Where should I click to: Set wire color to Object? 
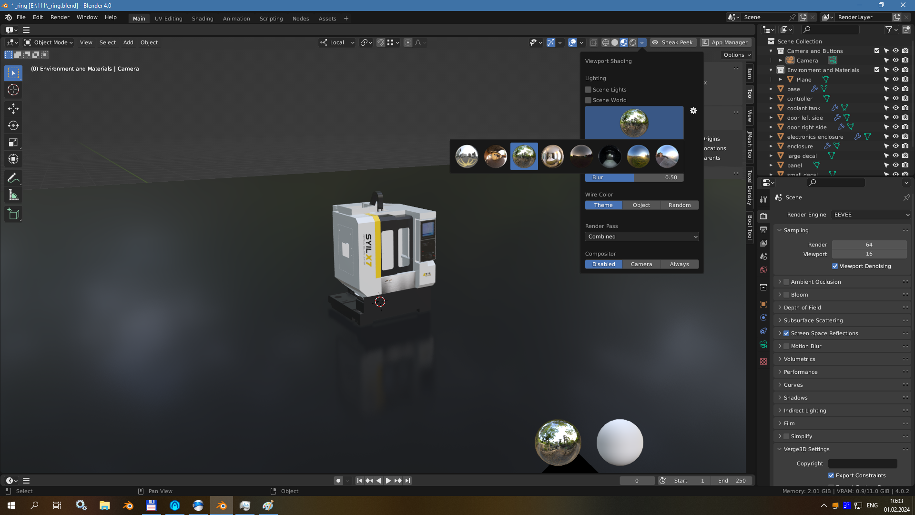(641, 205)
